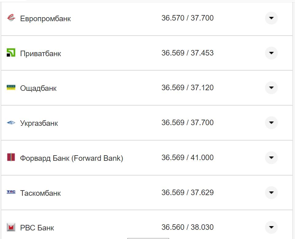This screenshot has height=239, width=295.
Task: Open the Таскомбанк bank page
Action: (40, 193)
